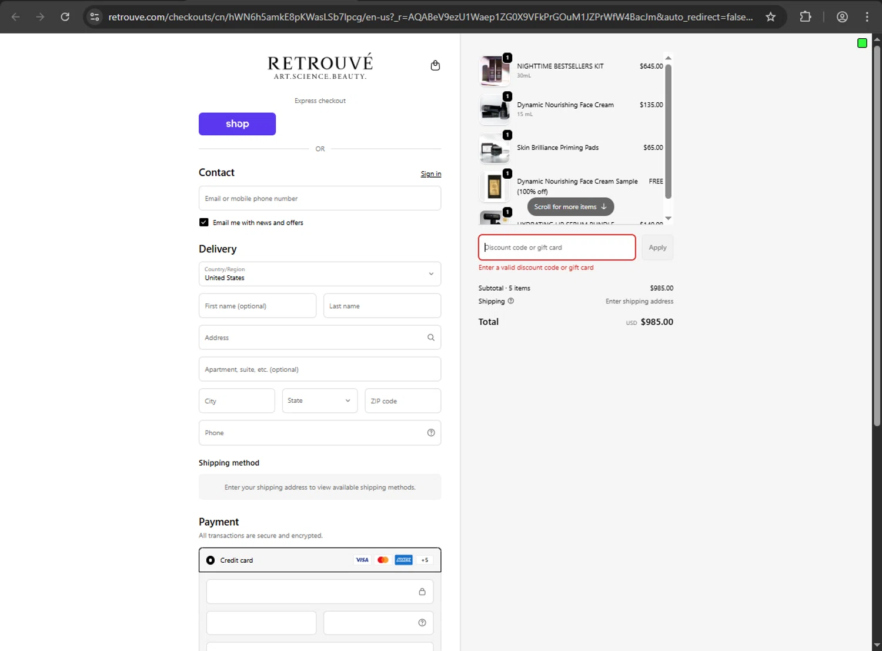Click the Apply discount button
The width and height of the screenshot is (882, 651).
click(657, 248)
